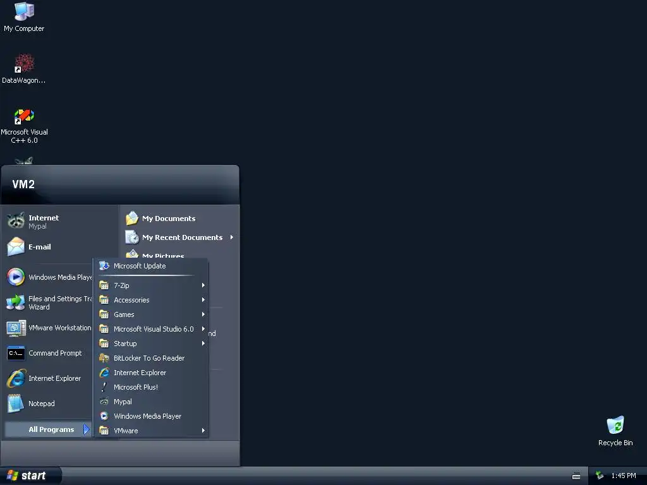
Task: Click the Microsoft Plus! exclamation icon
Action: 104,387
